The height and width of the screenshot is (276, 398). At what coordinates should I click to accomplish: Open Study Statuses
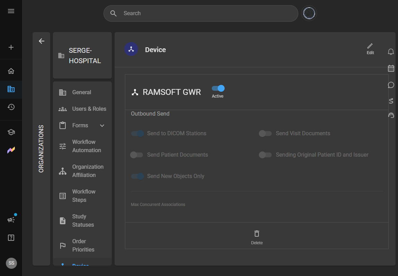tap(82, 220)
